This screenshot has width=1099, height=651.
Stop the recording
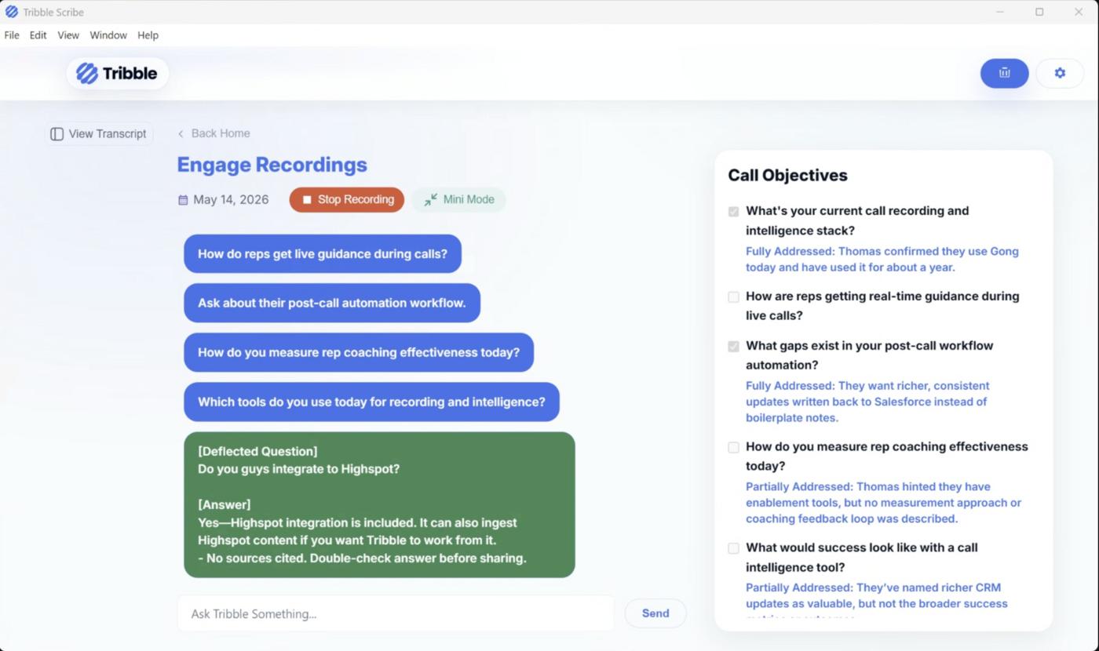point(347,200)
